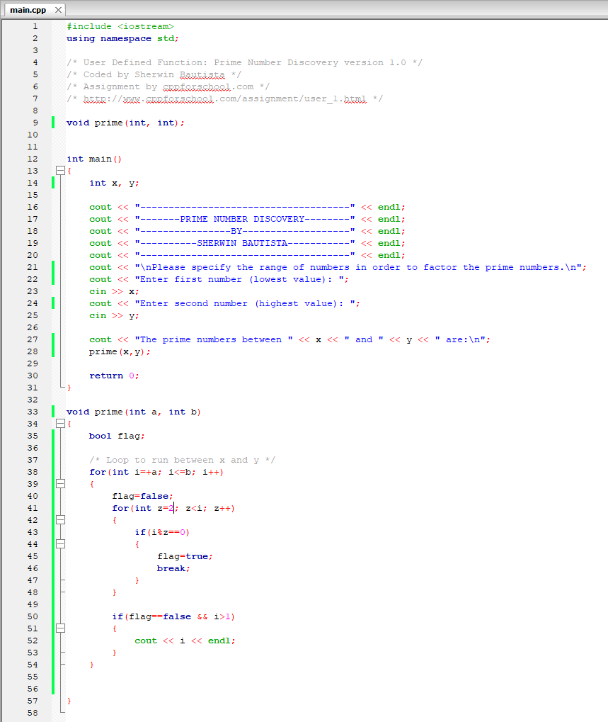
Task: Select the main.cpp editor tab
Action: [x=33, y=10]
